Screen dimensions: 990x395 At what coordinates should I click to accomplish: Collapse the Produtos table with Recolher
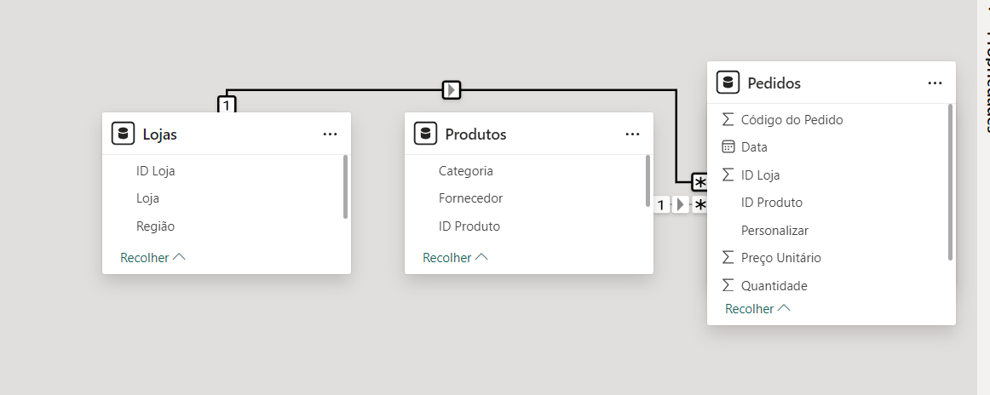coord(455,257)
